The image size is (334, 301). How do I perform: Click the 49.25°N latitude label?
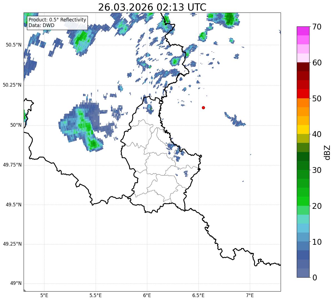click(x=12, y=244)
